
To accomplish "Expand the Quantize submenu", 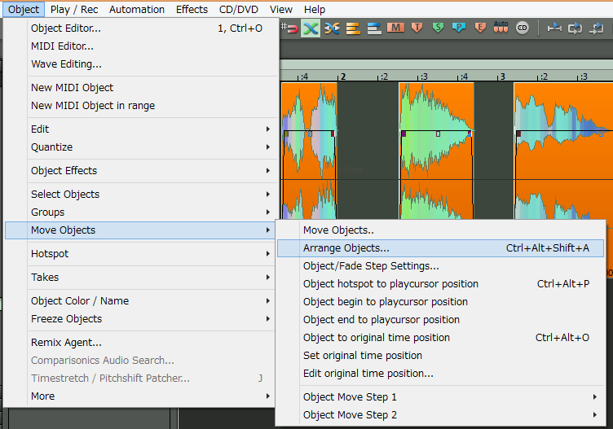I will pos(141,147).
